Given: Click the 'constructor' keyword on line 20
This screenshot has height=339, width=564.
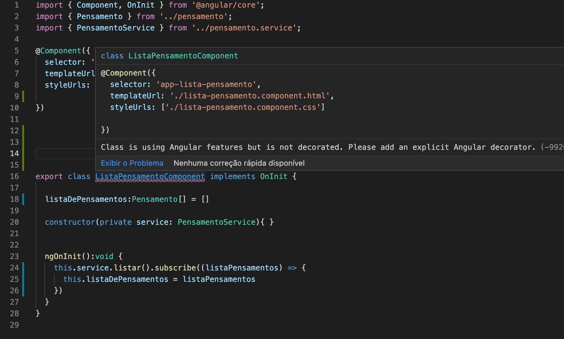Looking at the screenshot, I should pos(70,222).
